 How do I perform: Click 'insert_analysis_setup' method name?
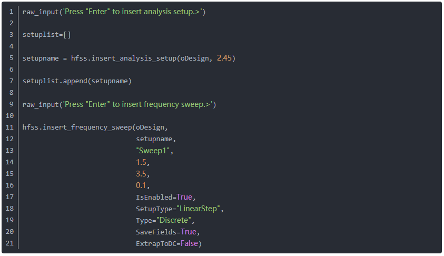[134, 58]
